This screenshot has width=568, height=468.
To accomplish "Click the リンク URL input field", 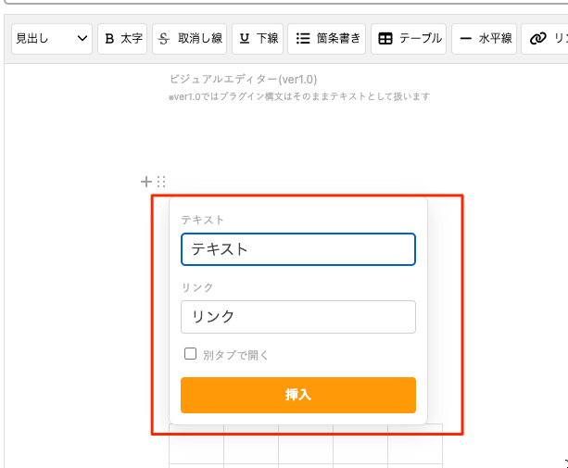I will click(x=298, y=317).
